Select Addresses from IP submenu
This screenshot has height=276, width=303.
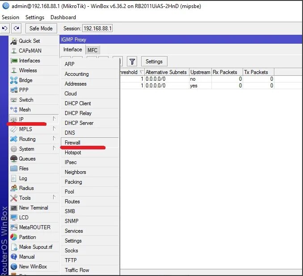click(x=90, y=84)
